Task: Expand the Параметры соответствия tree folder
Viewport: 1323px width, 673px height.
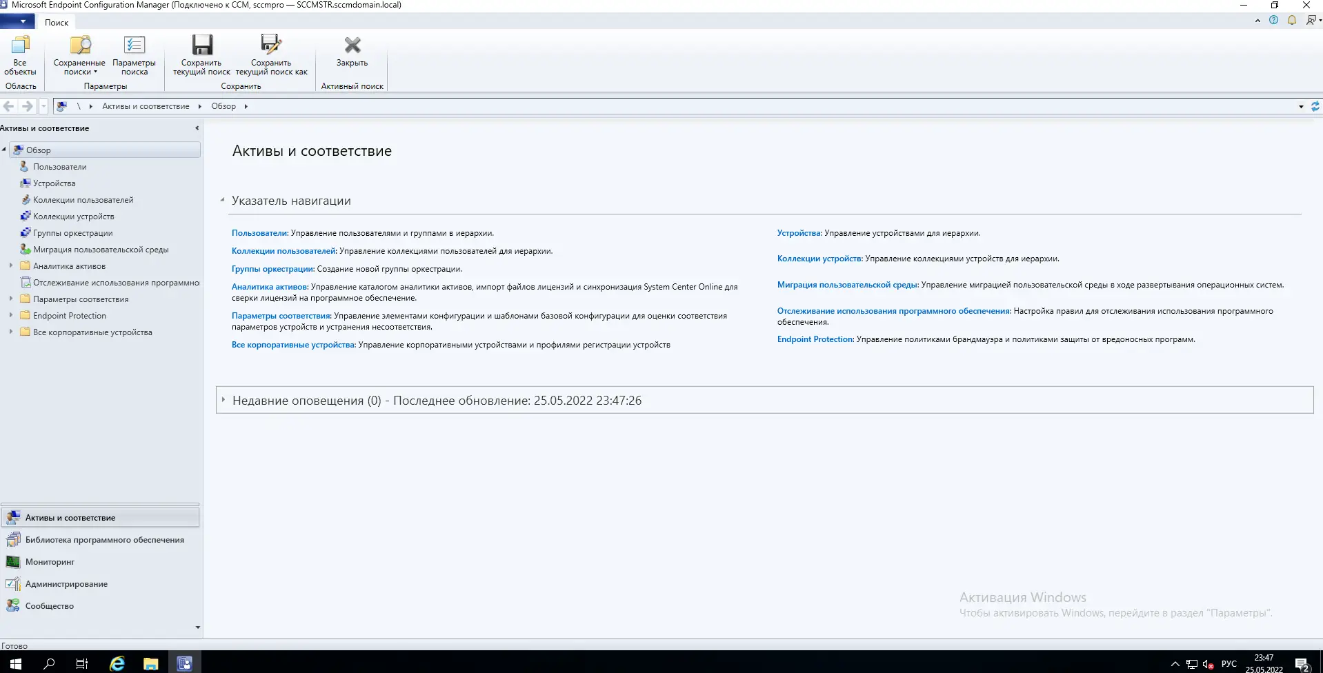Action: tap(10, 299)
